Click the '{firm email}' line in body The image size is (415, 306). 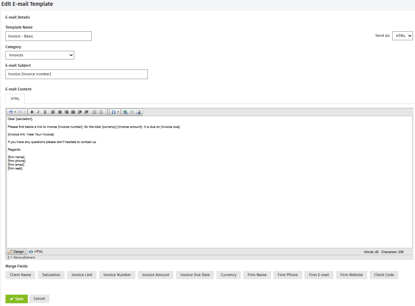coord(16,165)
